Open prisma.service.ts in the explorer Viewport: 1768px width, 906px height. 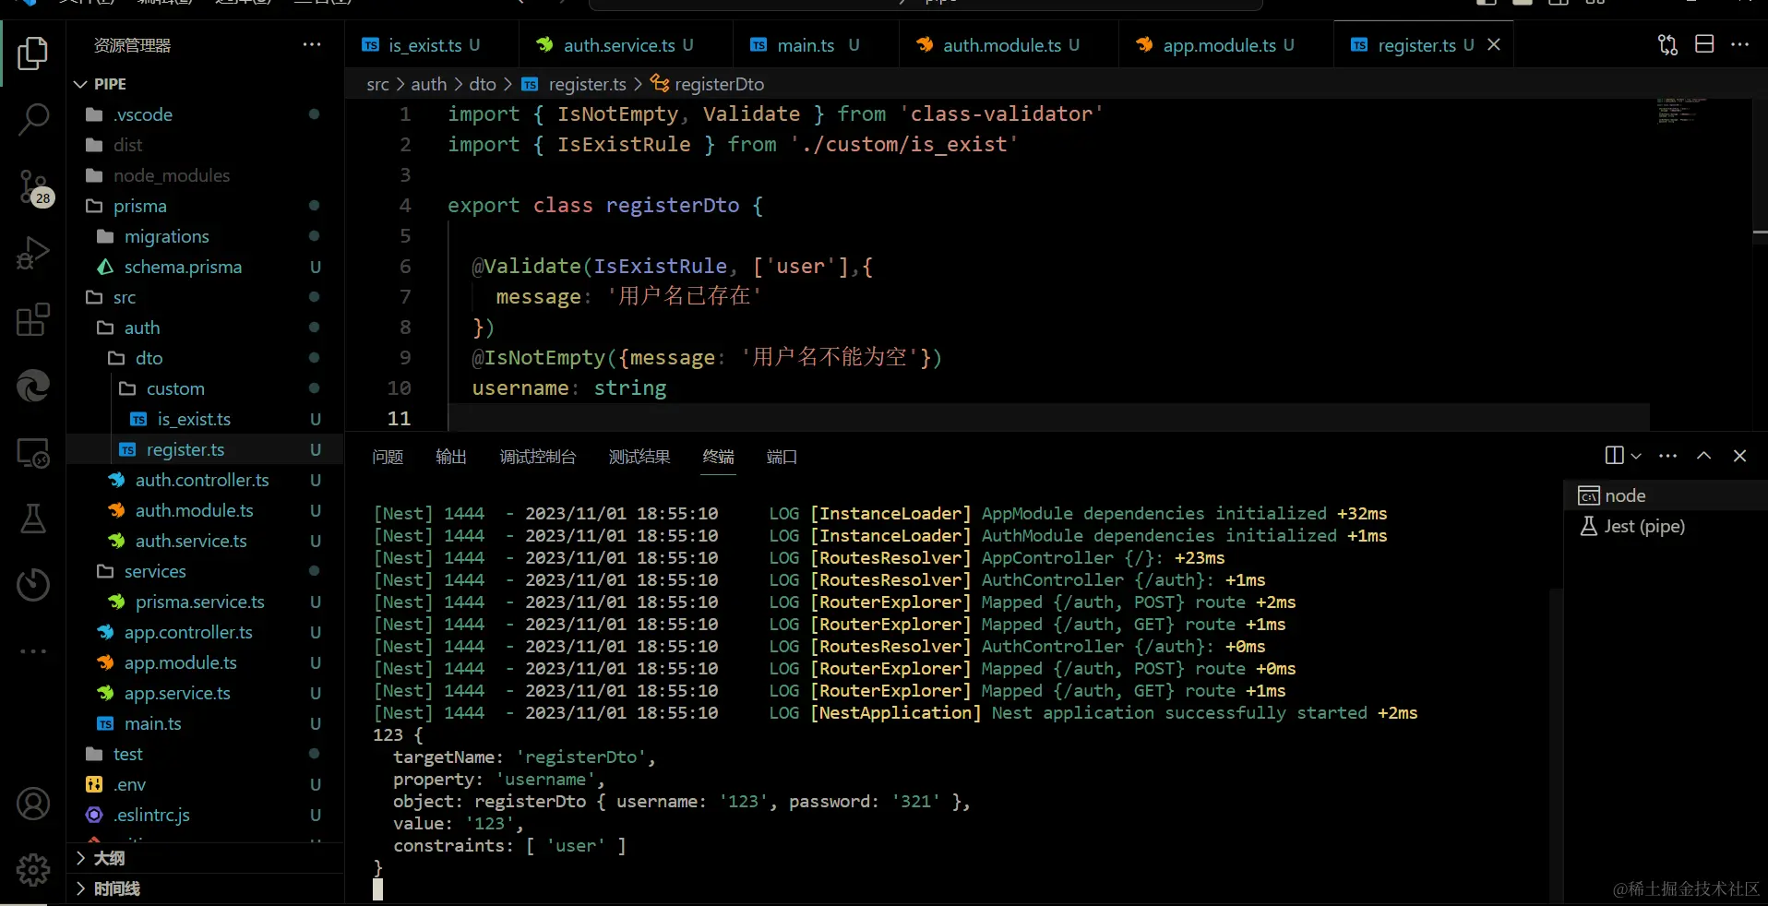(206, 602)
